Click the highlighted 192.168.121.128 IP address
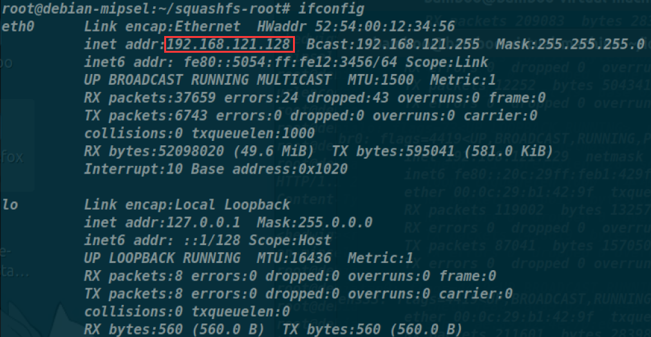The image size is (651, 337). [x=230, y=44]
